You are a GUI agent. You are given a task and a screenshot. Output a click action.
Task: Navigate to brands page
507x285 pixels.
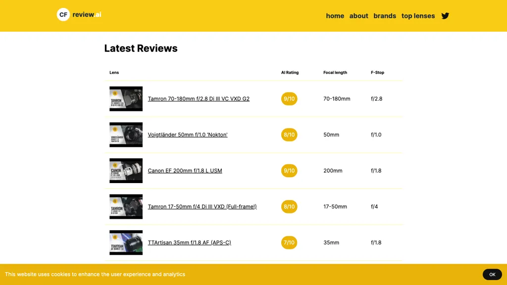point(385,16)
